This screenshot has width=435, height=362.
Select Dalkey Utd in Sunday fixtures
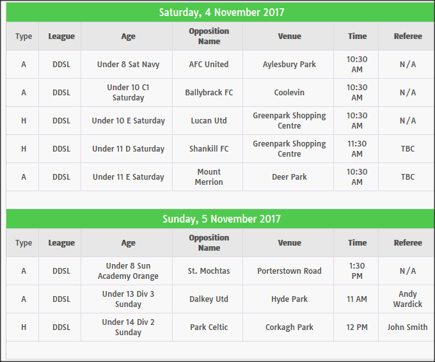[209, 299]
